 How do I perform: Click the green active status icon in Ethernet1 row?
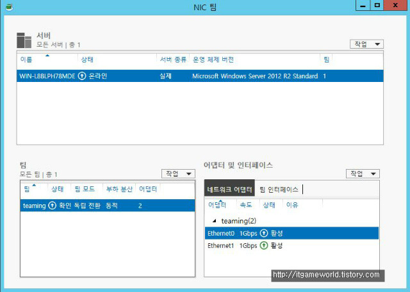[264, 245]
